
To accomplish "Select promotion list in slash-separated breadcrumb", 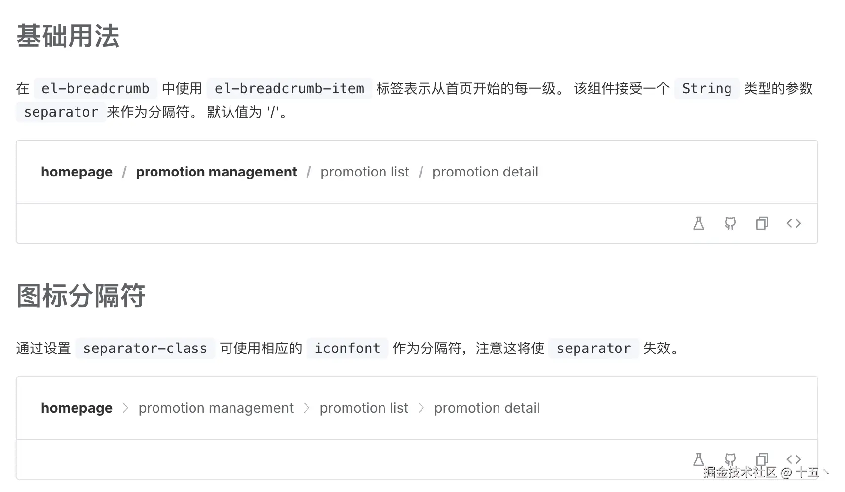I will pyautogui.click(x=364, y=172).
